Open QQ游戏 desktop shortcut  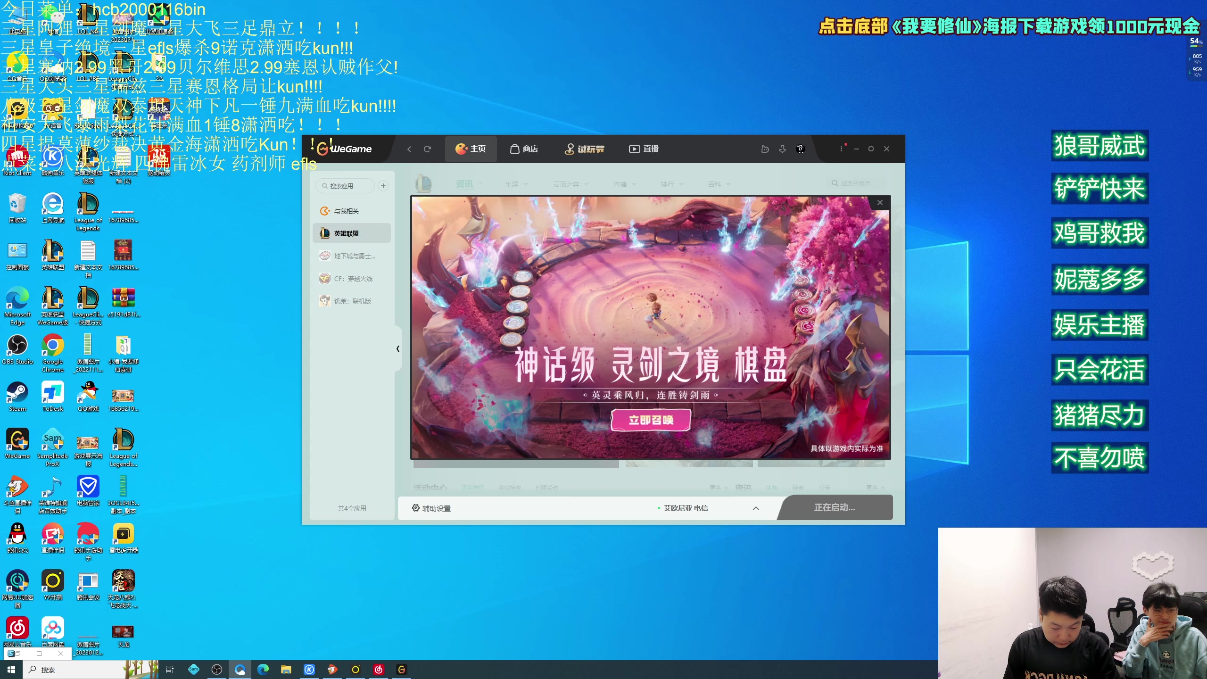pos(88,397)
